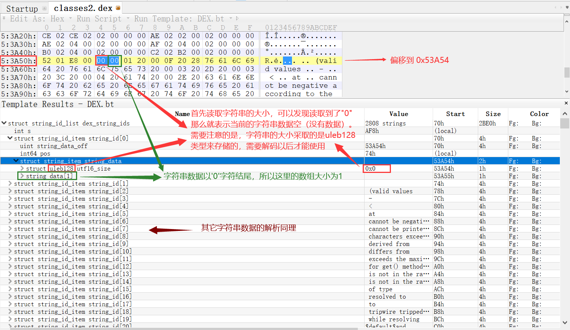Collapse the string_id[0] tree node
This screenshot has width=570, height=330.
pos(10,138)
